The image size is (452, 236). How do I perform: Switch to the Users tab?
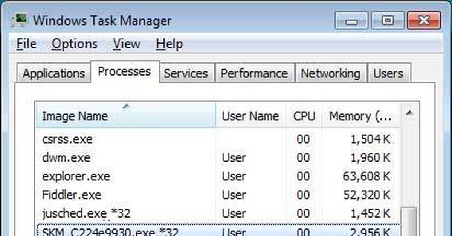[x=388, y=73]
